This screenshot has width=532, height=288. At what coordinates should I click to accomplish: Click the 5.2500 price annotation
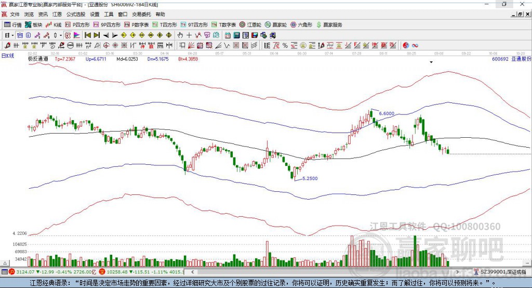click(310, 178)
